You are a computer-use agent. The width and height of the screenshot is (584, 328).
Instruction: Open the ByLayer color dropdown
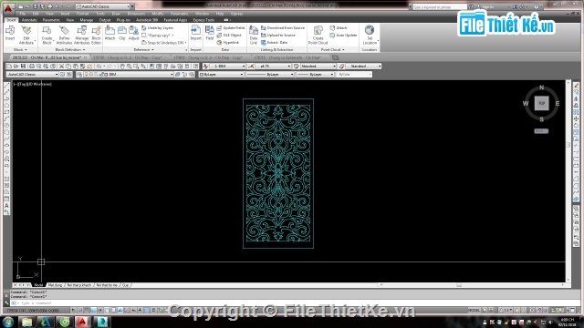coord(221,75)
